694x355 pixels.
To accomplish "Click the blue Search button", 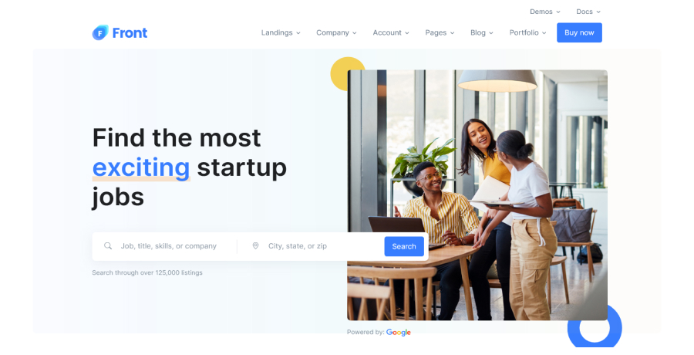I will point(403,246).
